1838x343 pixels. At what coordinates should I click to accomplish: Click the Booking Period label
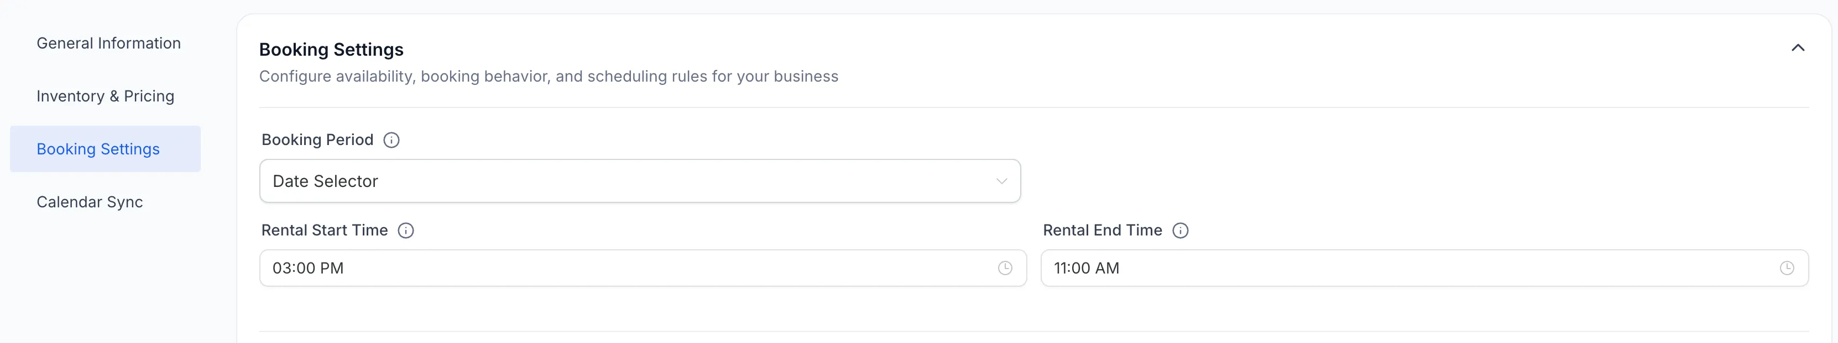(x=317, y=140)
